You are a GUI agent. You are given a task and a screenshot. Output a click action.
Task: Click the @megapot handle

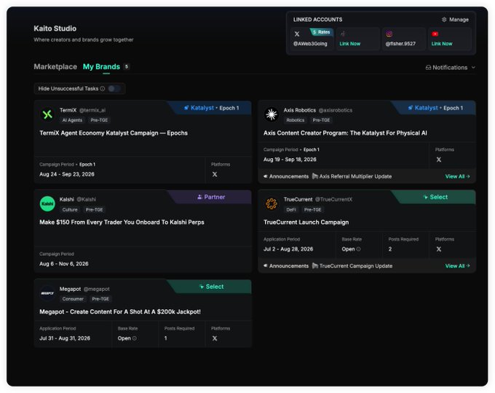[97, 289]
